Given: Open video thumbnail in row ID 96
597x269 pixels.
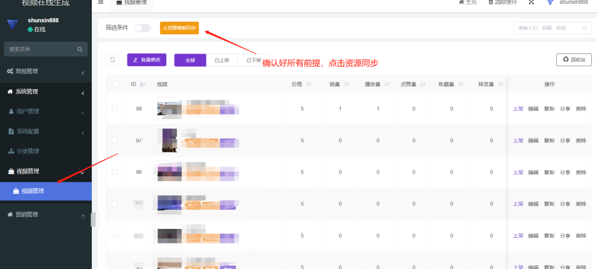Looking at the screenshot, I should [169, 172].
